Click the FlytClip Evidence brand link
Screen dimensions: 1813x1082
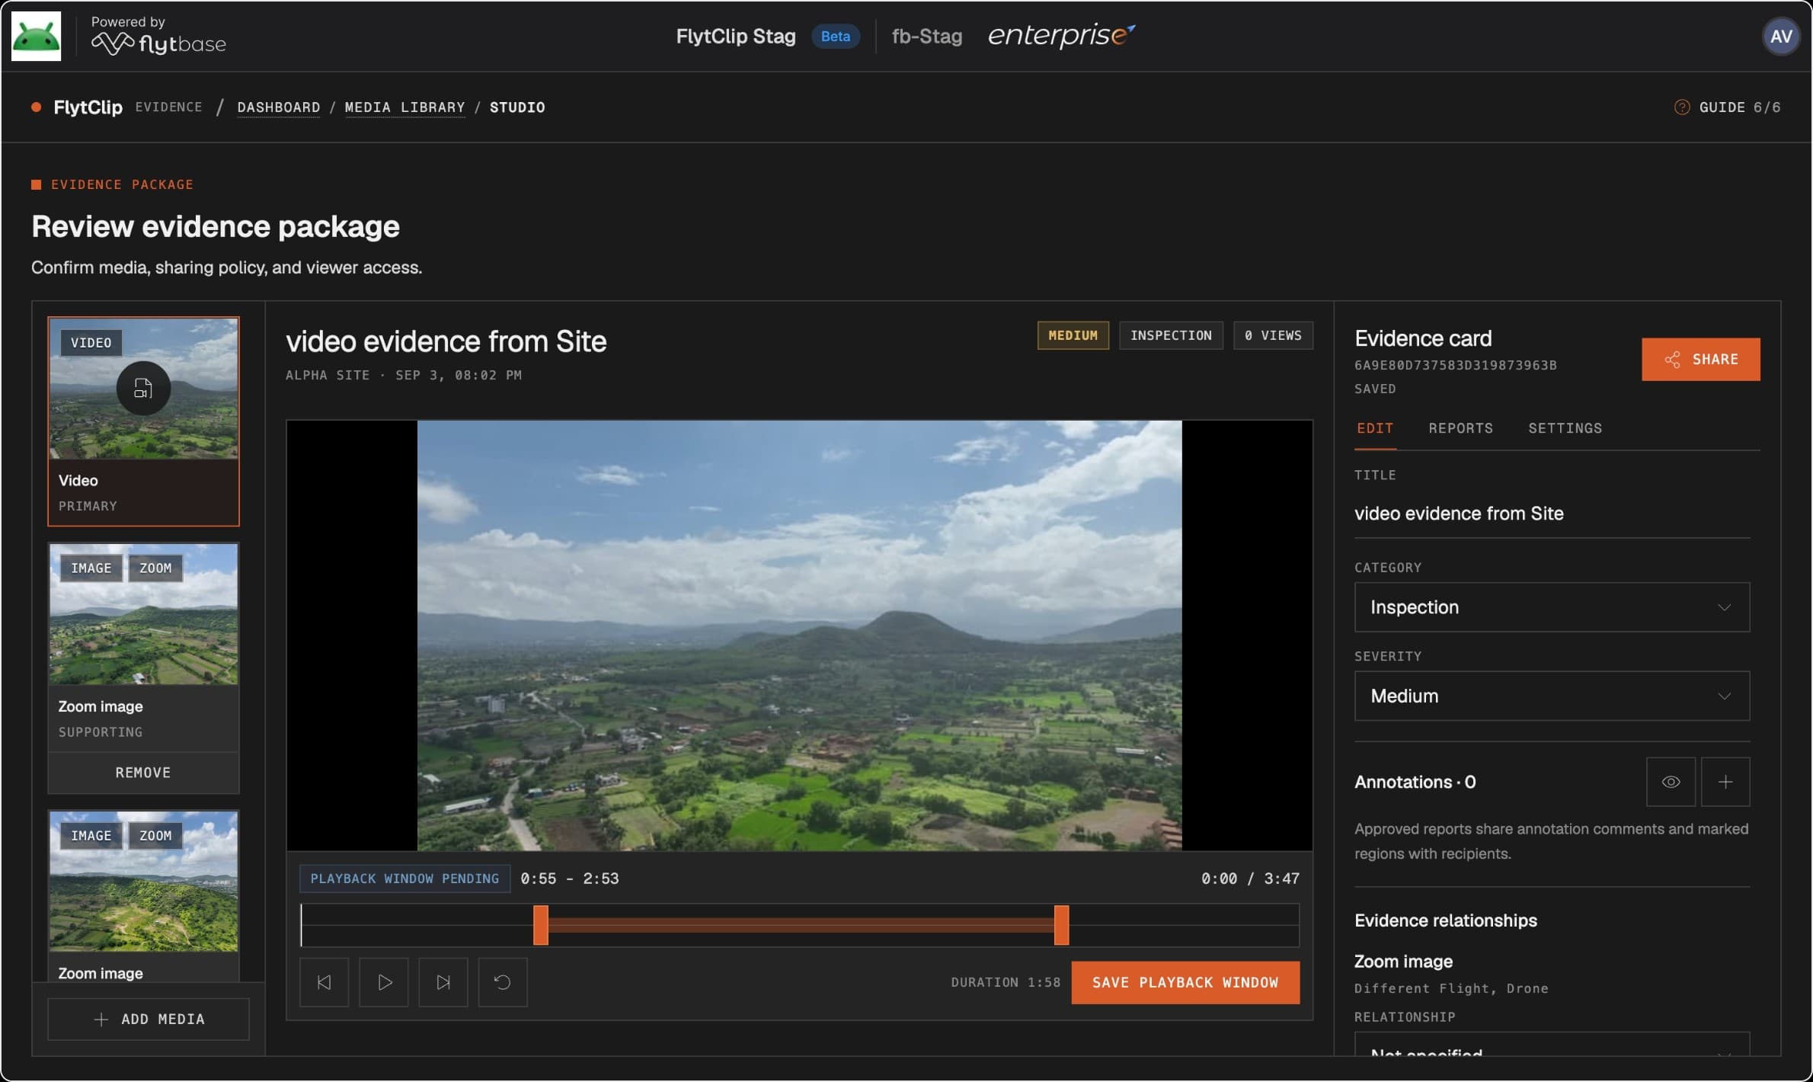click(x=117, y=107)
